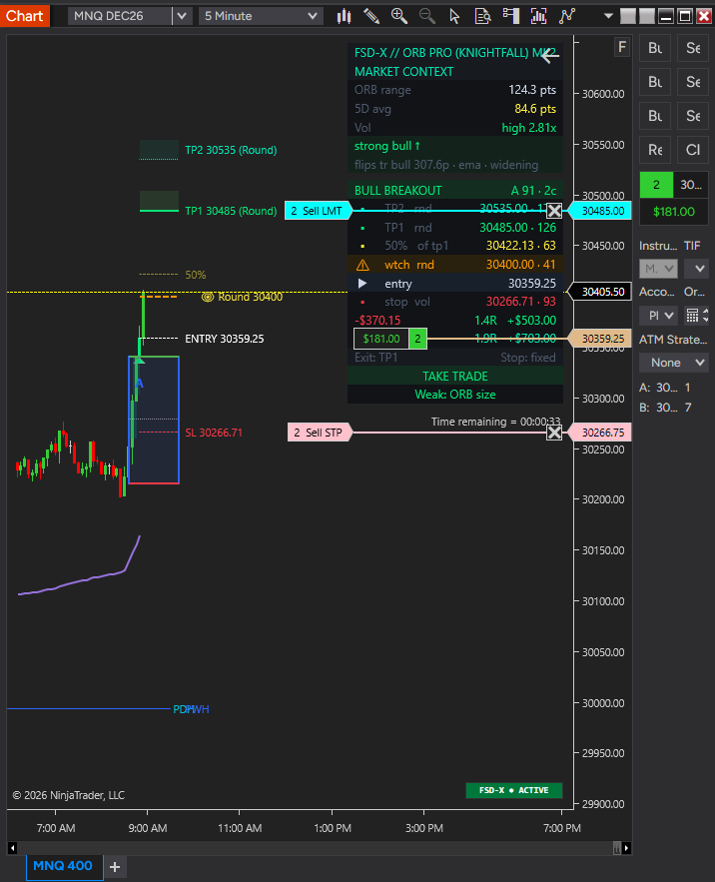Screen dimensions: 715x882
Task: Click the green position quantity 2 in Chart Trader
Action: point(656,185)
